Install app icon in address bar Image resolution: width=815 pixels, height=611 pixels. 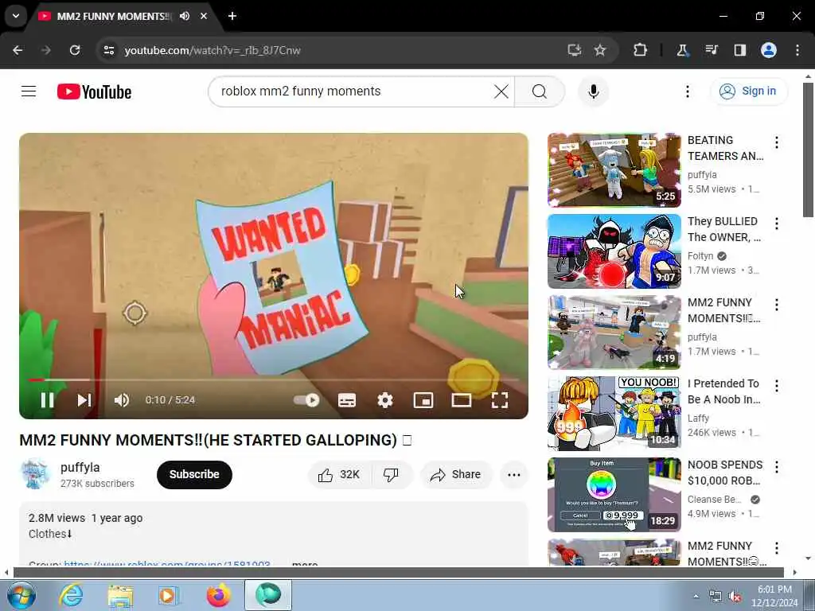coord(575,50)
